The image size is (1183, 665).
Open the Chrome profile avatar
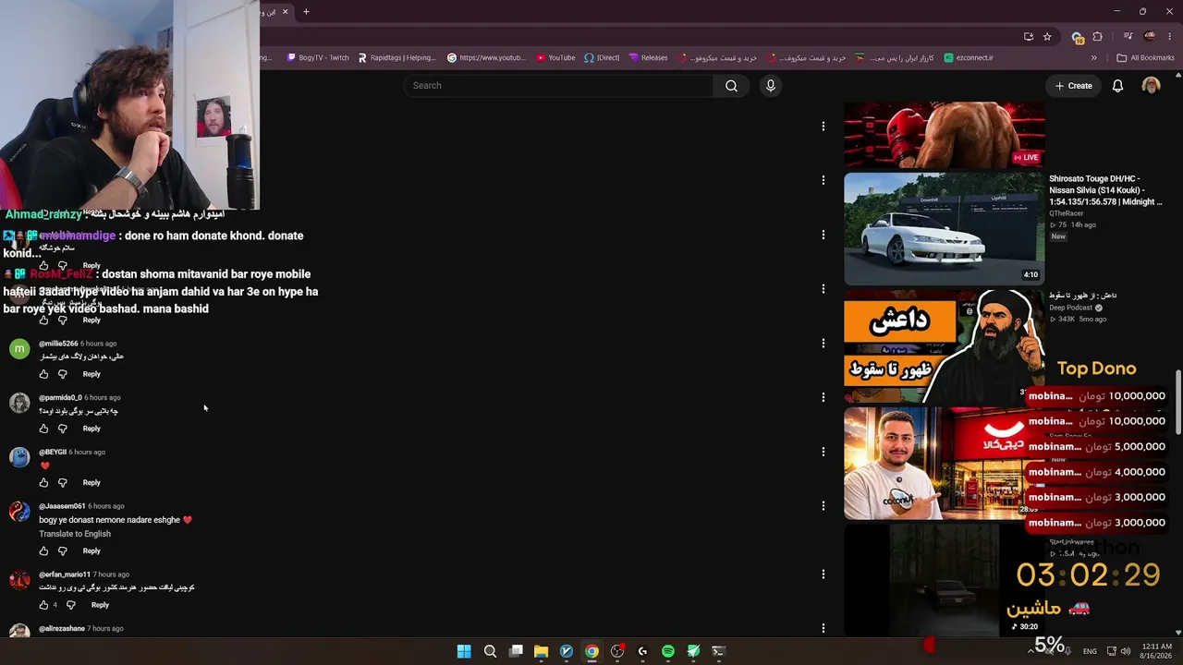pyautogui.click(x=1150, y=37)
